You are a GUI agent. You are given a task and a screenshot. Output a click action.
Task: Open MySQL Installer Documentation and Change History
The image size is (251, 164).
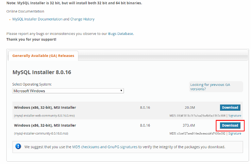53,19
